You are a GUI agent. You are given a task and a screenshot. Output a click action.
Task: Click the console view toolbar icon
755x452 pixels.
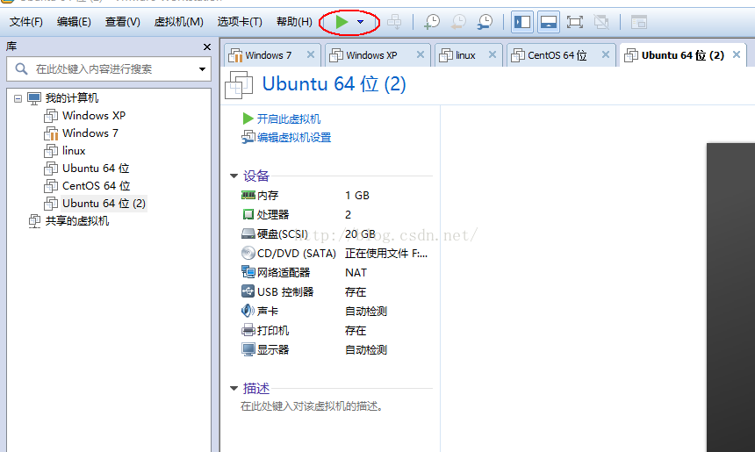(639, 22)
